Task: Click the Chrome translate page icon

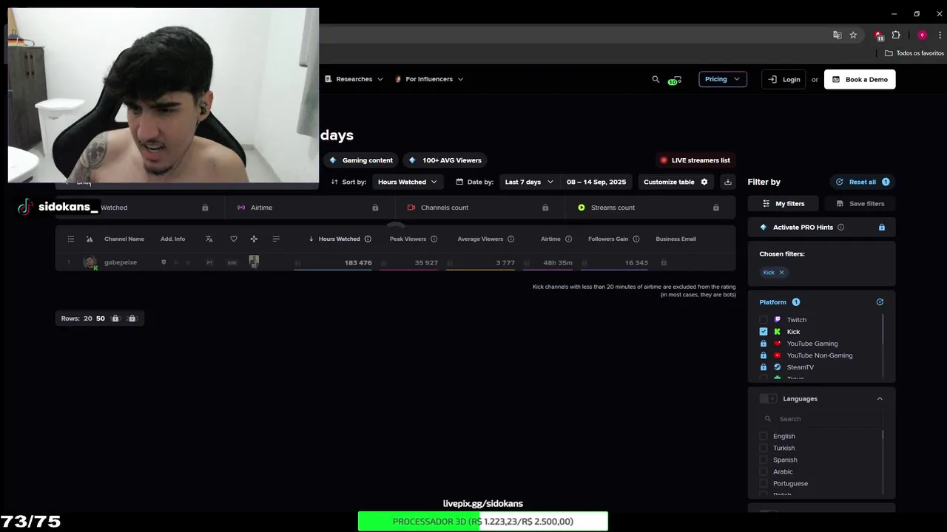Action: [837, 35]
